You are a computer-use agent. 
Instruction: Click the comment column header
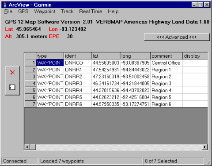coord(167,56)
